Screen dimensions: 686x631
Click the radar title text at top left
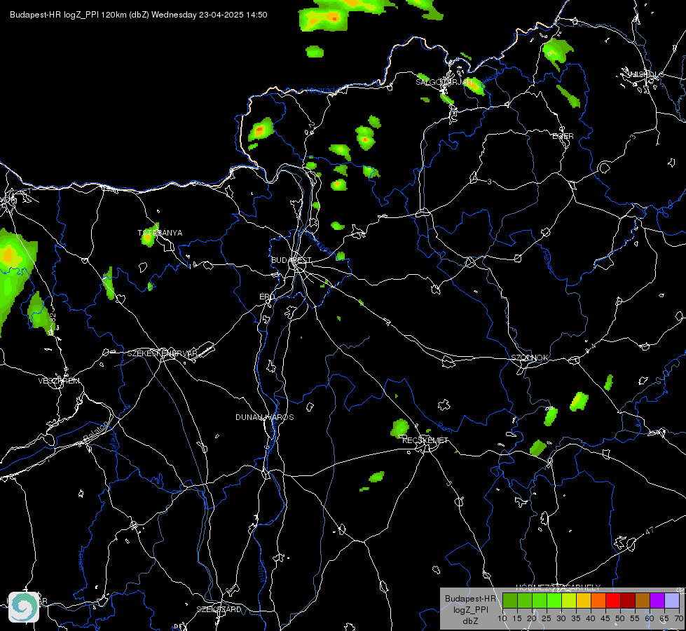click(x=138, y=15)
